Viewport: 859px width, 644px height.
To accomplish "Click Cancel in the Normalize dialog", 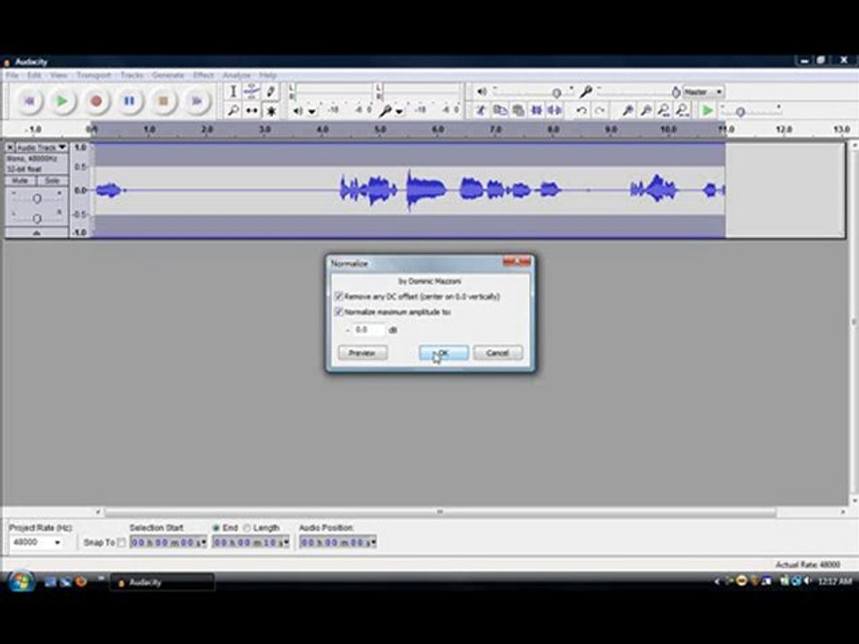I will 498,352.
